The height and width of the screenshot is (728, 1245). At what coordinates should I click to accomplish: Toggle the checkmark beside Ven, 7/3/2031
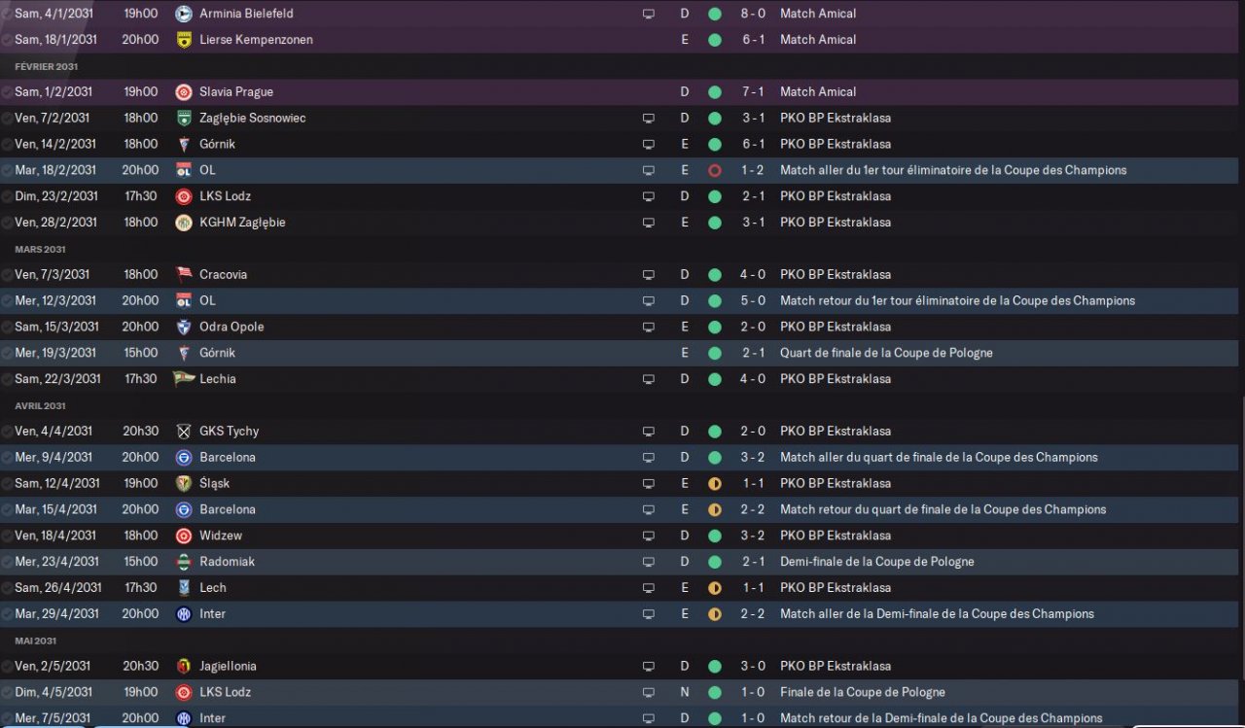(7, 274)
